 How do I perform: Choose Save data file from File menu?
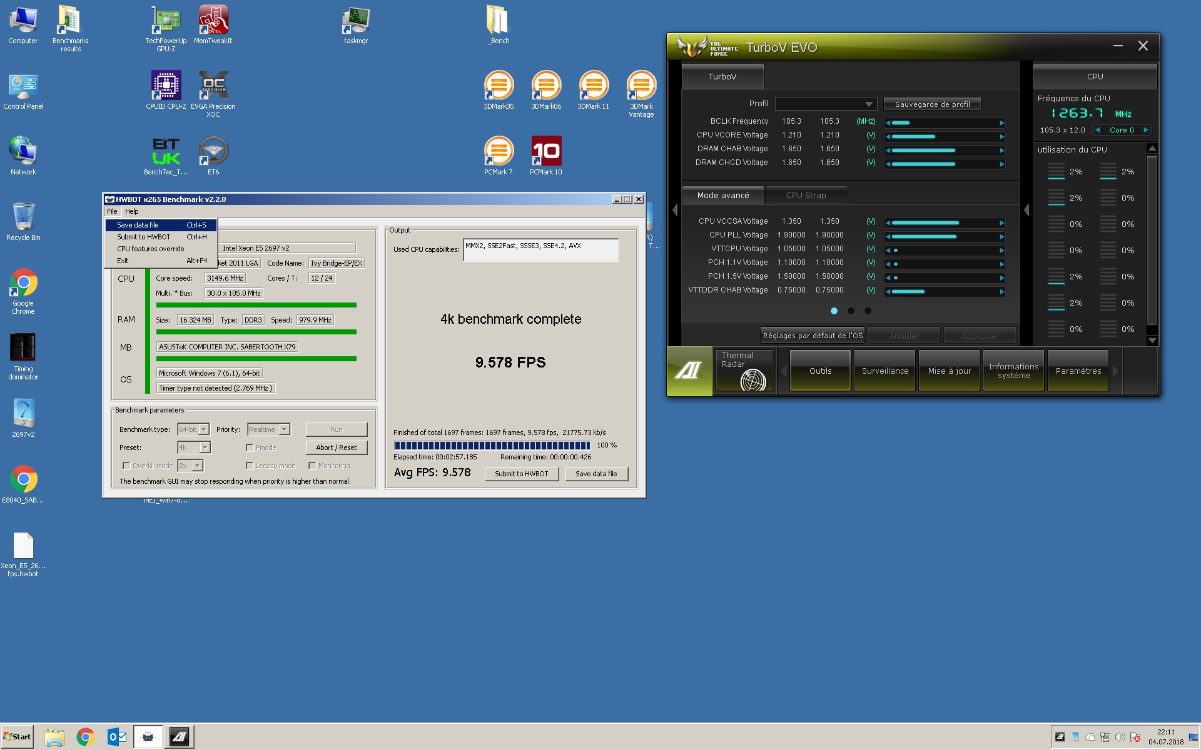point(161,225)
